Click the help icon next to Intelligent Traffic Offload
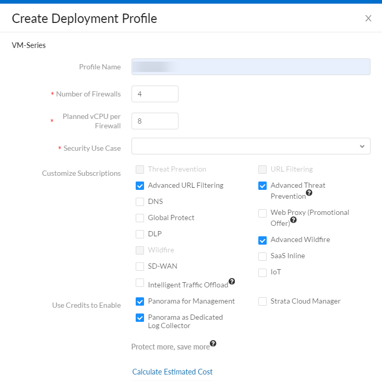Image resolution: width=382 pixels, height=386 pixels. pyautogui.click(x=232, y=281)
